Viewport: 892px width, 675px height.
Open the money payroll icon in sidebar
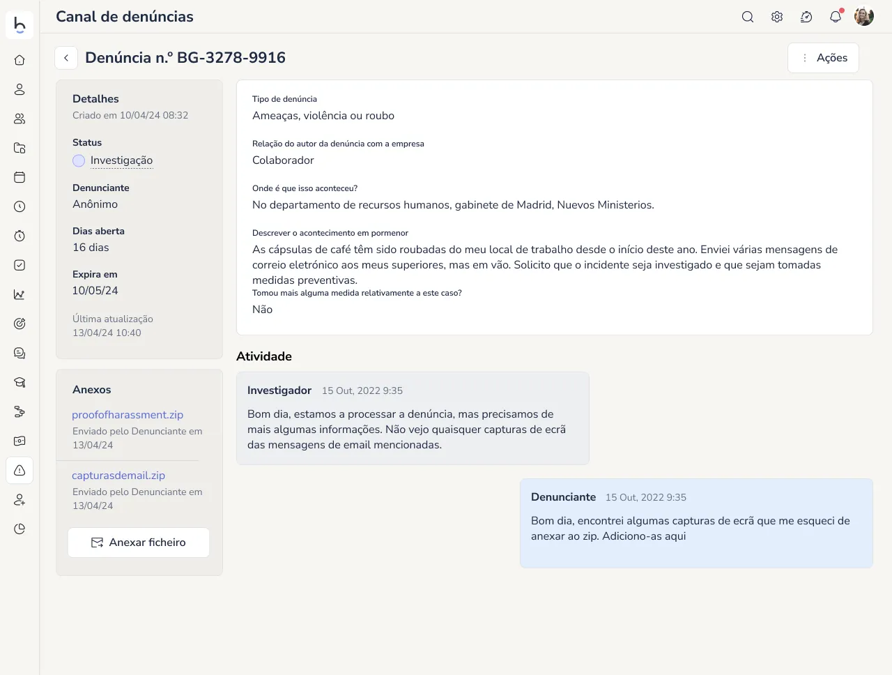[x=20, y=441]
